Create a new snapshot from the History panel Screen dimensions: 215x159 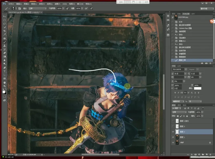click(206, 63)
